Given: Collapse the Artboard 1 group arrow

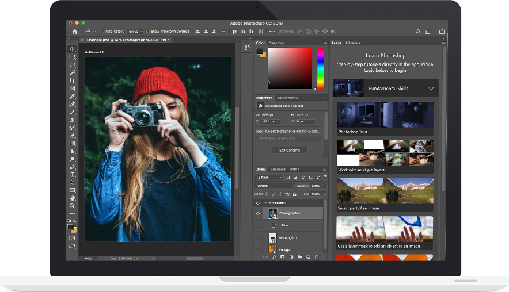Looking at the screenshot, I should pyautogui.click(x=265, y=203).
